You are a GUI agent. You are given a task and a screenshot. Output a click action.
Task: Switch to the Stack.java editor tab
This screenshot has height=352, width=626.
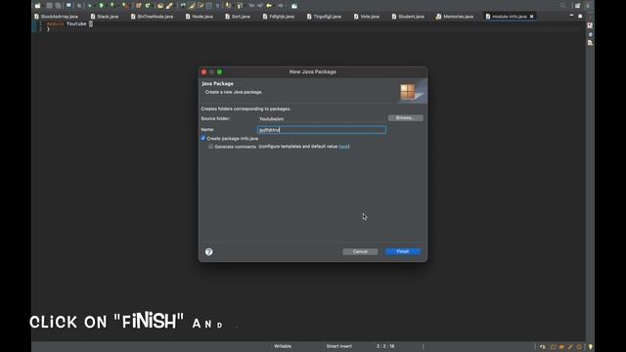pos(105,17)
